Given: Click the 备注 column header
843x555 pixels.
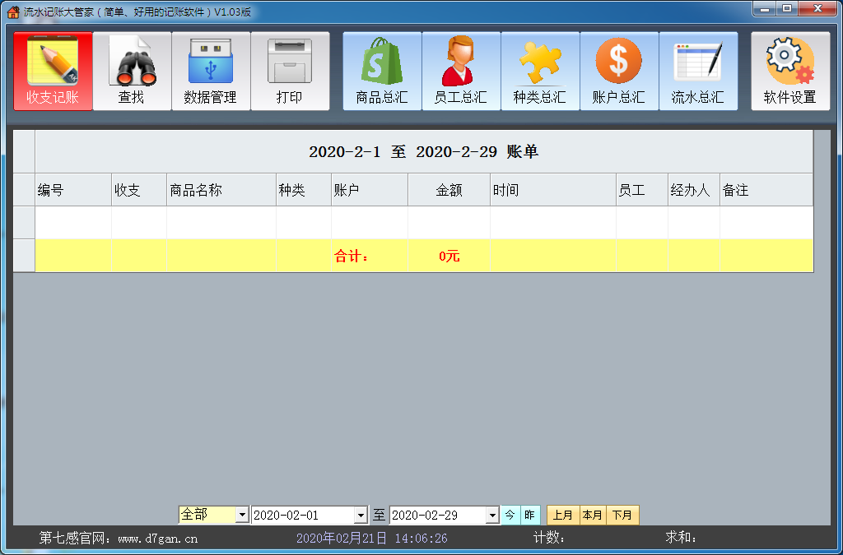Looking at the screenshot, I should point(766,190).
